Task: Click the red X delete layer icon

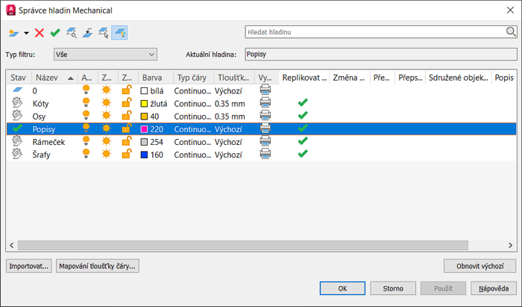Action: pos(40,32)
